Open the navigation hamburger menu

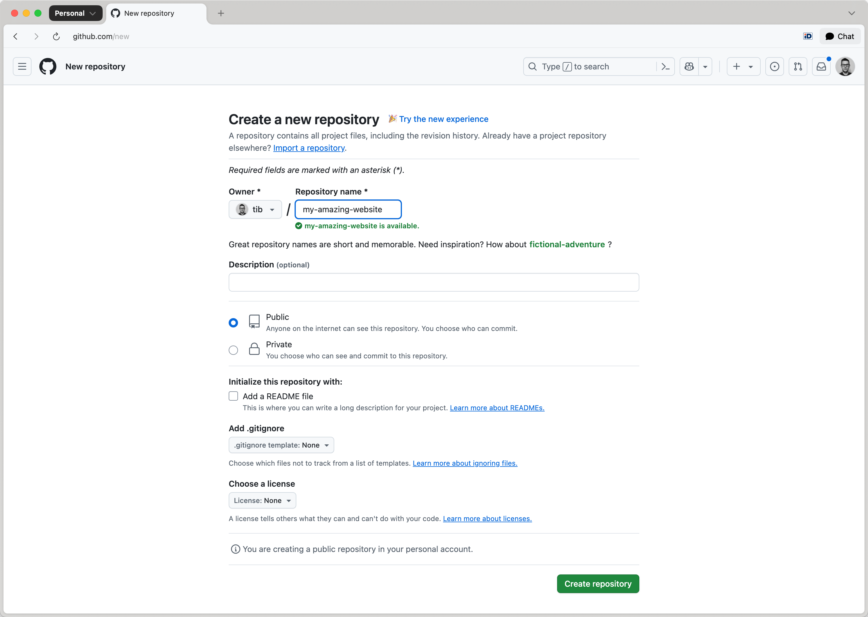pyautogui.click(x=22, y=66)
